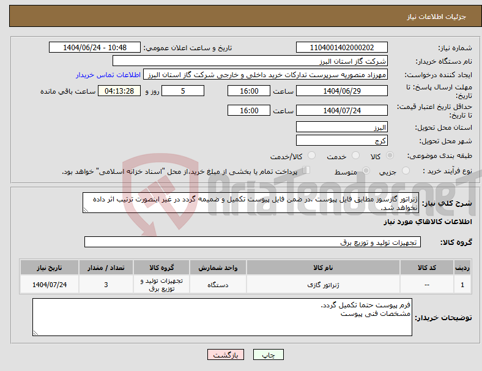
Task: Click the price validity date 1404/07/24 field
Action: click(x=342, y=110)
